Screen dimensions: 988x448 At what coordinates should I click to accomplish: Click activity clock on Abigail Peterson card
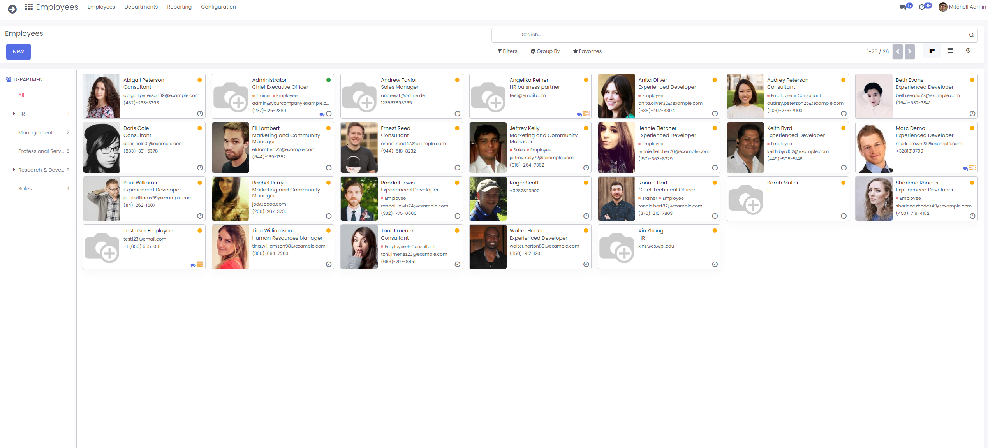200,114
